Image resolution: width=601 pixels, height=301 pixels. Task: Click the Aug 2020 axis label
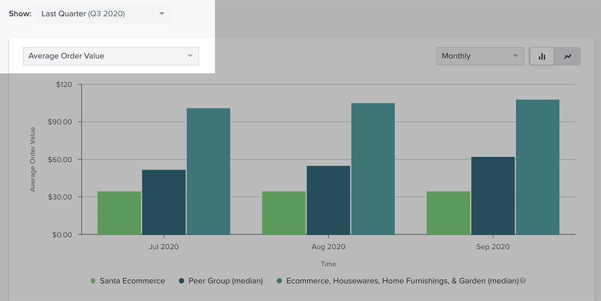tap(329, 247)
